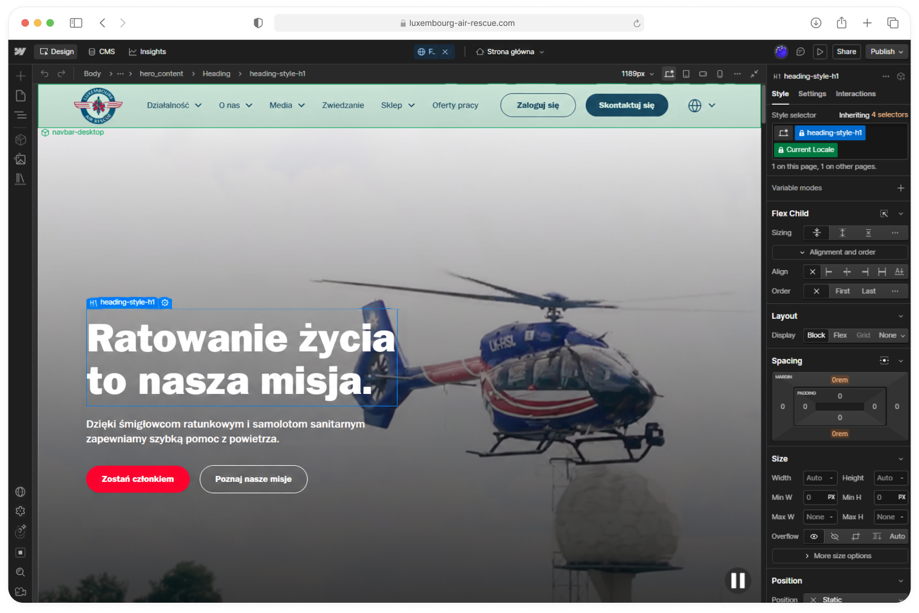Open the search magnifier in left sidebar
This screenshot has height=613, width=919.
[20, 572]
